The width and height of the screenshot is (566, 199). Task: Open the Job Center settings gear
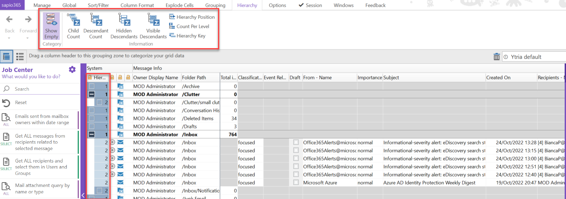point(72,70)
